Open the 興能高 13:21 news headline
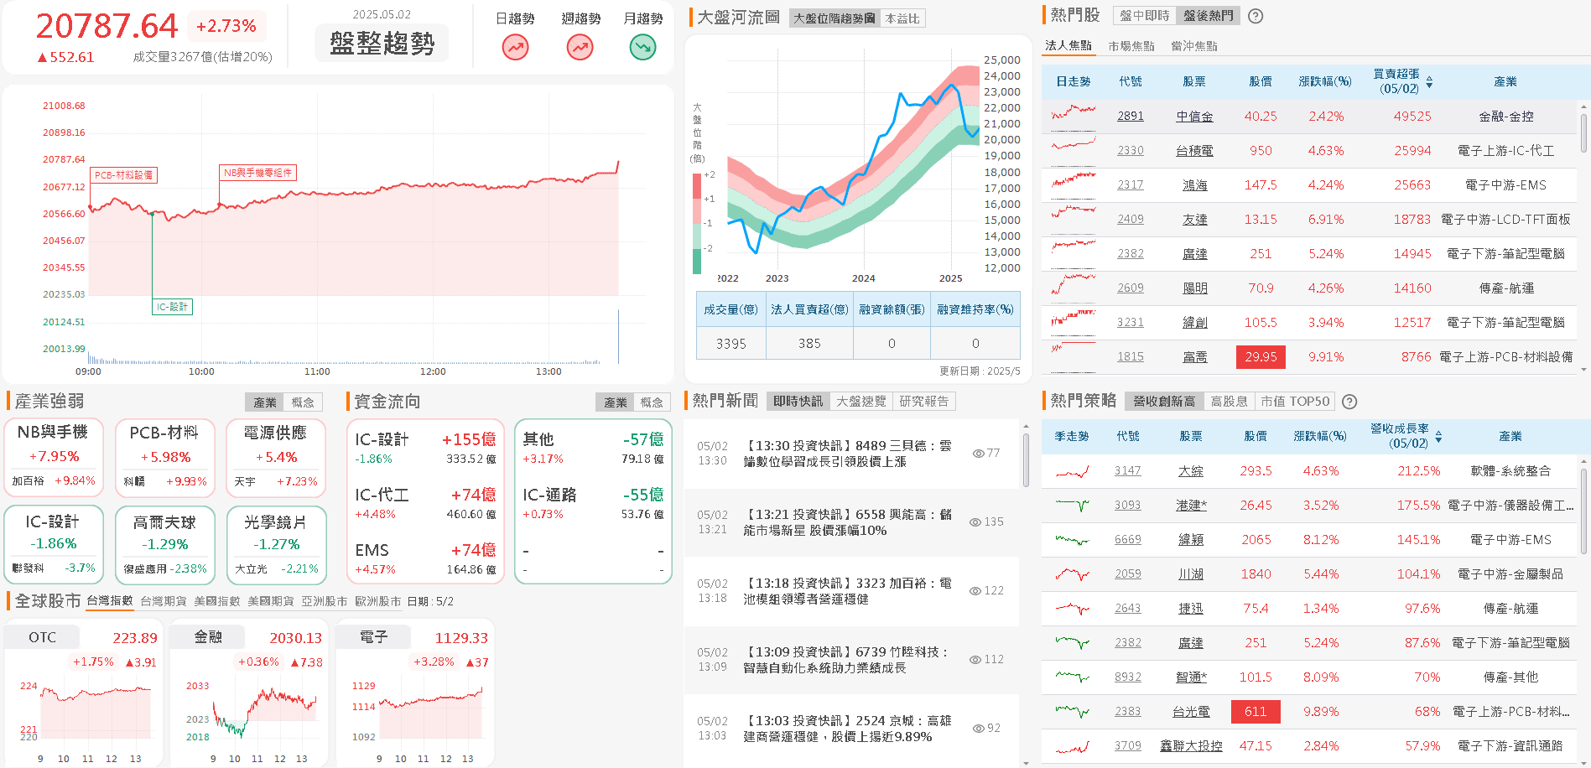This screenshot has width=1591, height=768. tap(847, 522)
